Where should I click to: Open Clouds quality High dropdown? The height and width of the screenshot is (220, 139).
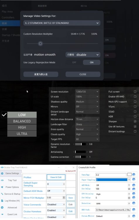[x=87, y=134]
